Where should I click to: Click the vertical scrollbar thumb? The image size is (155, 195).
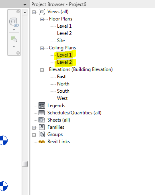click(x=25, y=164)
